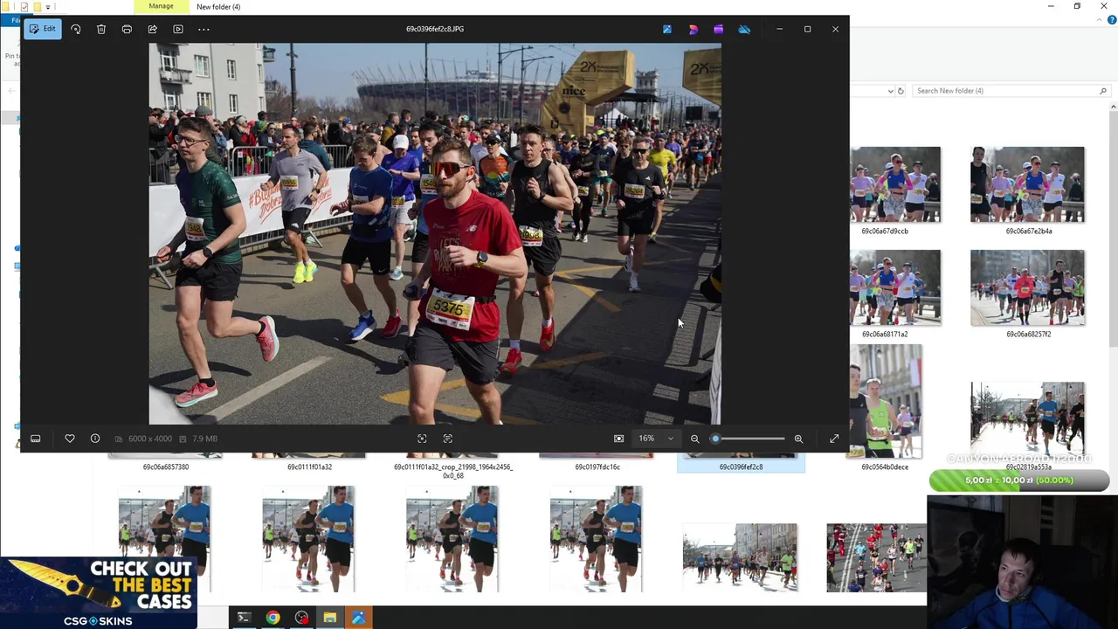Click the cropped file name 69c0111f01a32_crop
This screenshot has height=629, width=1118.
[x=452, y=471]
